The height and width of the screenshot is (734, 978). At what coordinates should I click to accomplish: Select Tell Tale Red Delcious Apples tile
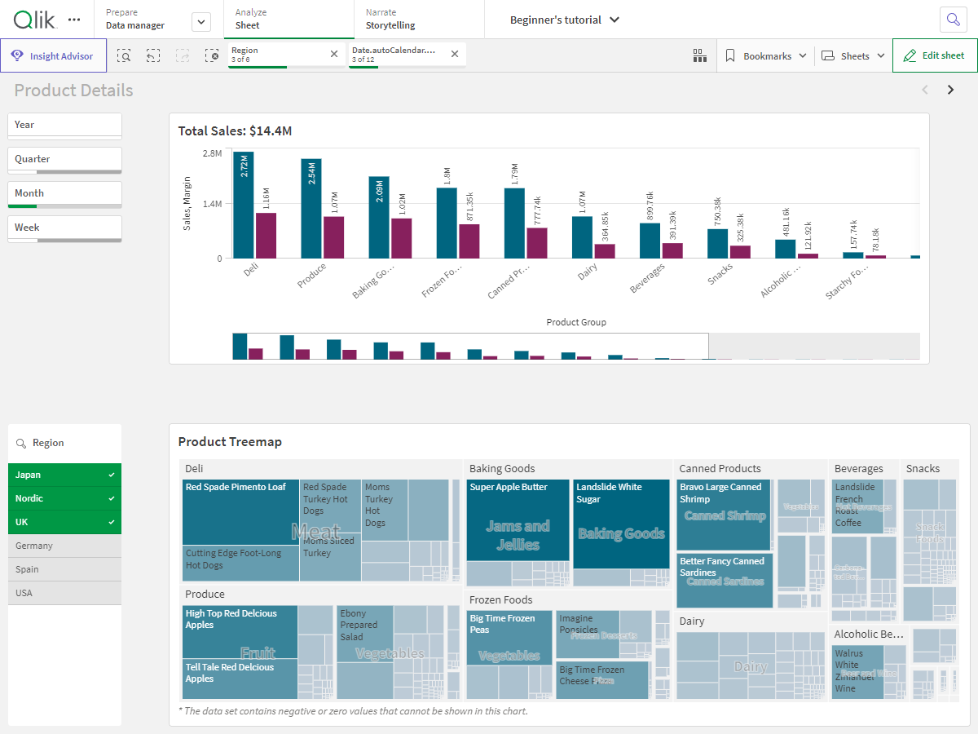[240, 679]
